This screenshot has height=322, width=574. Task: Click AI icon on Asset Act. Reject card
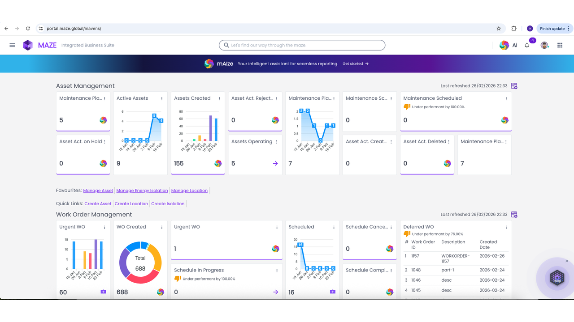(275, 120)
